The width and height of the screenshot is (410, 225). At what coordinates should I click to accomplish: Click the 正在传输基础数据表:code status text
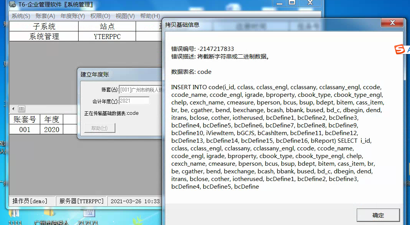click(x=112, y=113)
